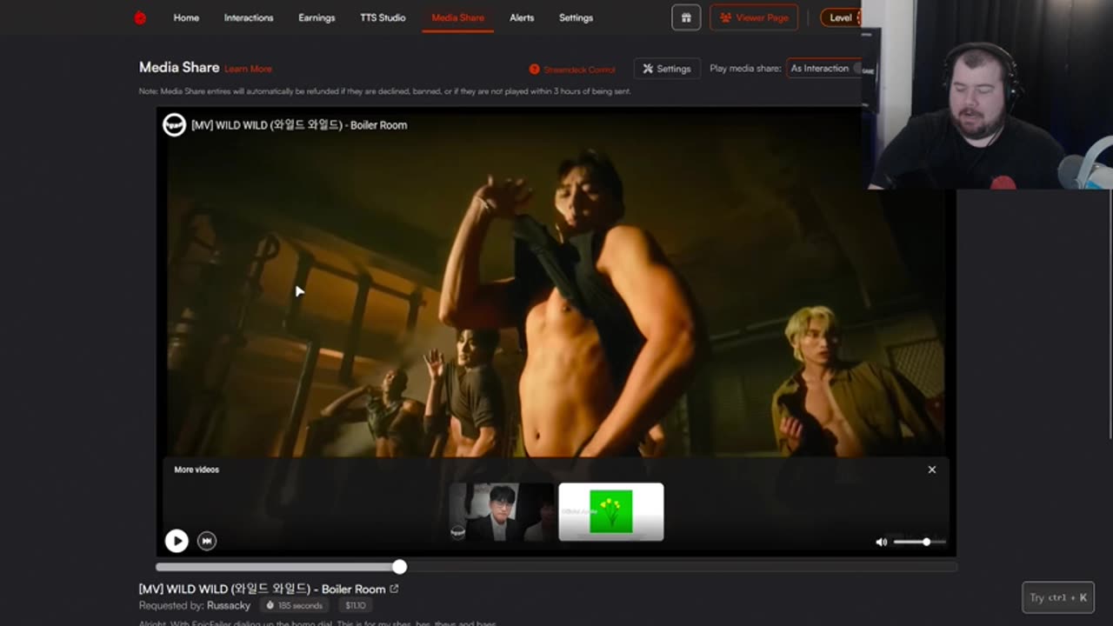Image resolution: width=1113 pixels, height=626 pixels.
Task: Select the Media Share tab
Action: (x=458, y=17)
